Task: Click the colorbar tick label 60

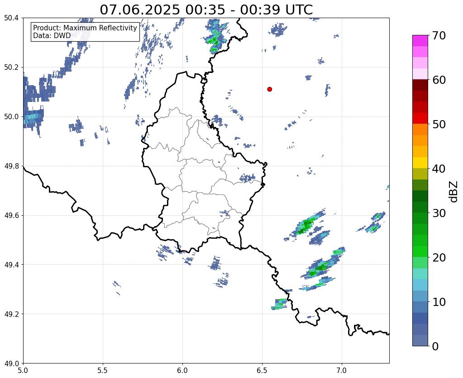Action: (439, 80)
